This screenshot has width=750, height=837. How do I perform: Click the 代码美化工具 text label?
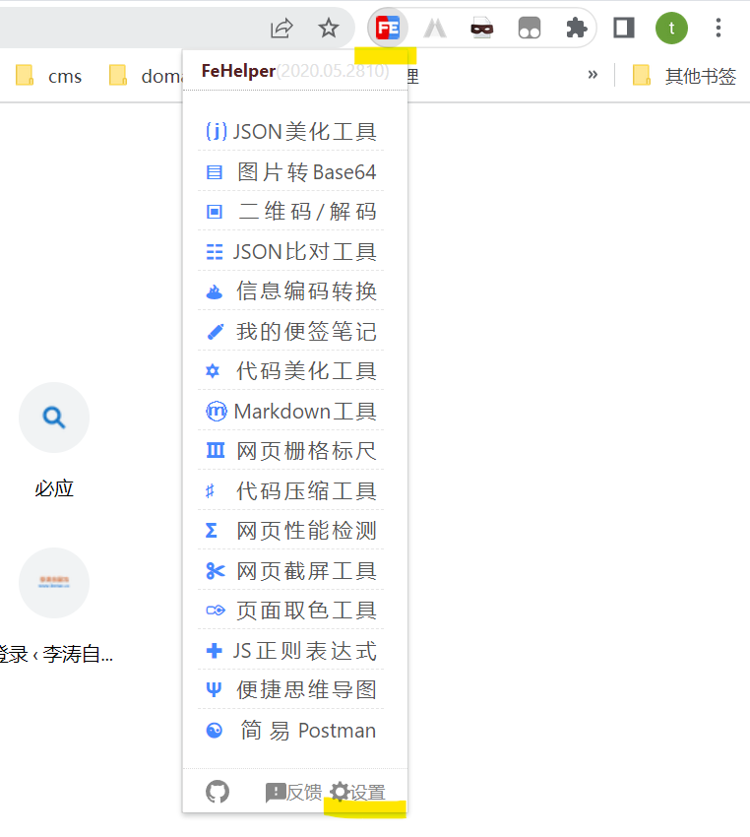(x=307, y=371)
